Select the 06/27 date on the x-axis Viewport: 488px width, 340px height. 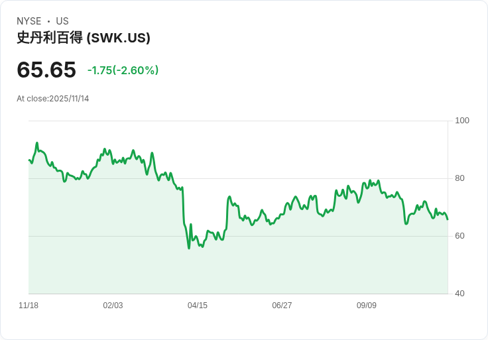(282, 306)
